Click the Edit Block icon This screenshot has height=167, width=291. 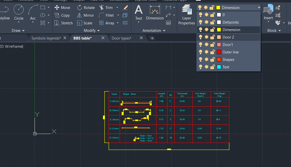tap(278, 15)
